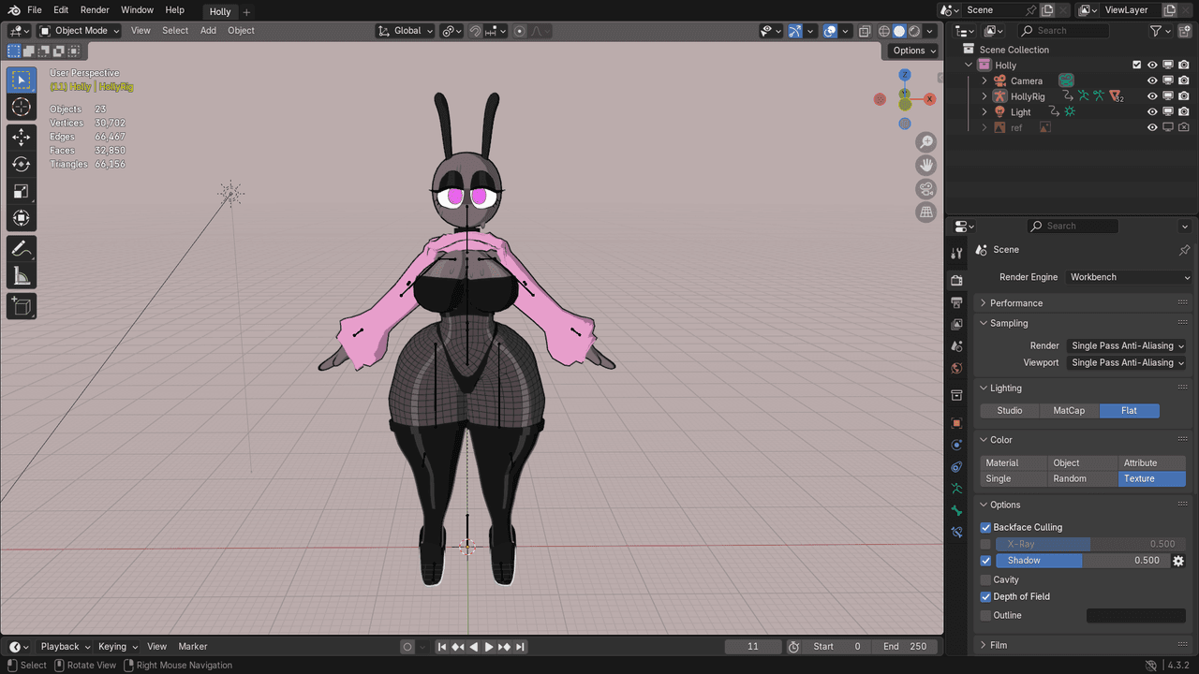Click the pan view hand icon
1199x674 pixels.
coord(926,166)
